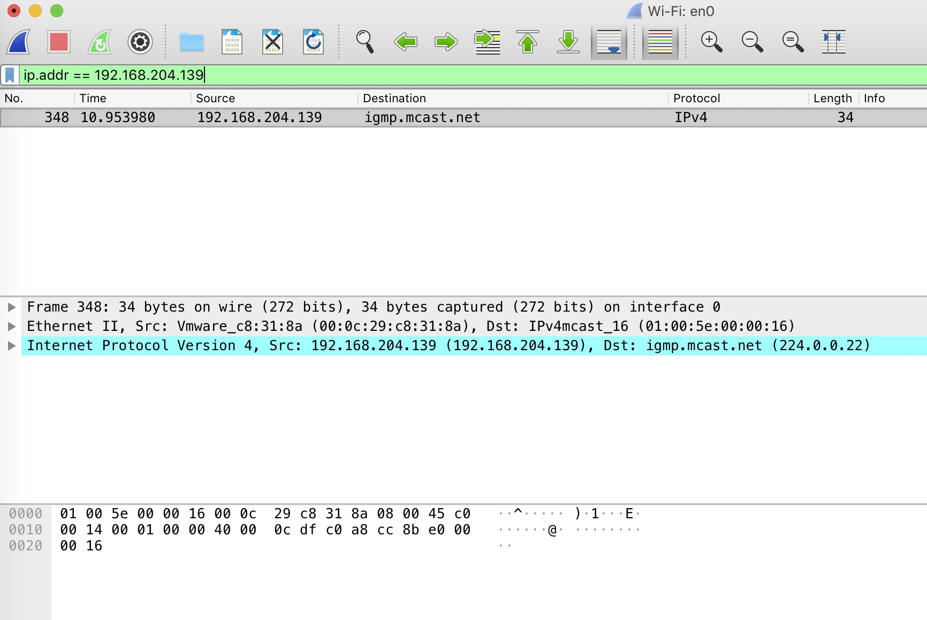
Task: Expand Internet Protocol Version 4 details
Action: (x=12, y=345)
